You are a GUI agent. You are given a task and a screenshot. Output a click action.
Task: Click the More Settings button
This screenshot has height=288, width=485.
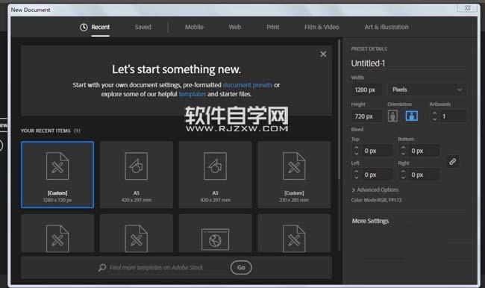(370, 221)
